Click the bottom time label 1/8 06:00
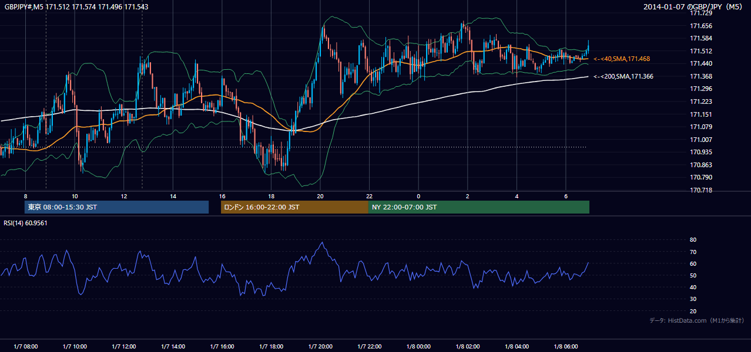Screen dimensions: 751x352 click(566, 347)
